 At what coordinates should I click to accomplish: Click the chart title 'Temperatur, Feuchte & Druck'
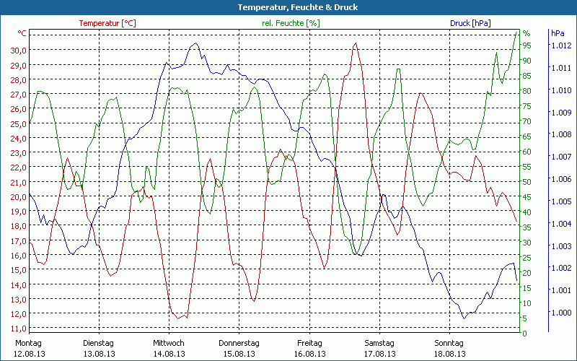click(x=288, y=7)
